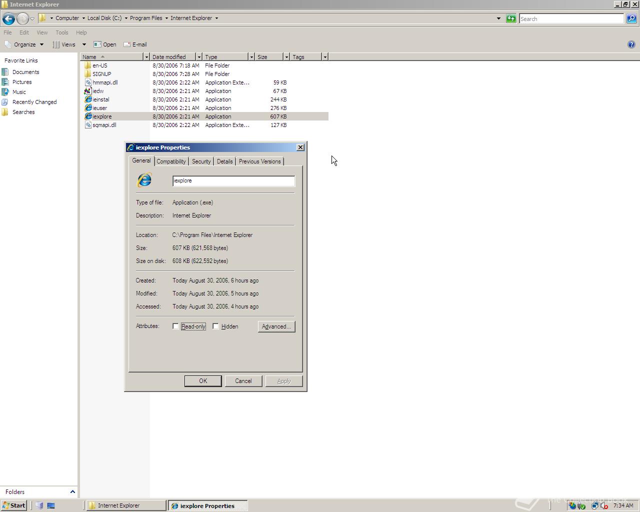Click the Pictures favorite link icon
Viewport: 640px width, 512px height.
[5, 82]
